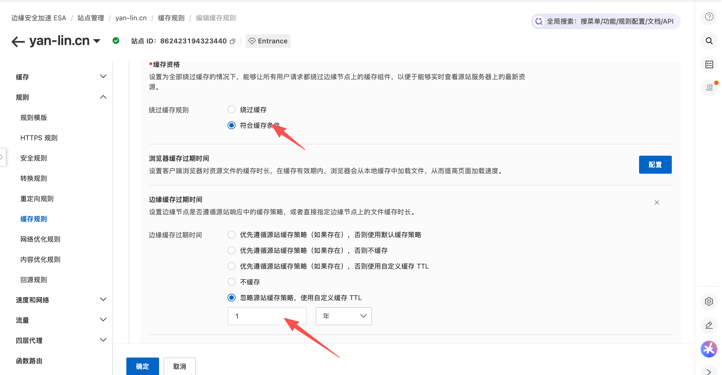Image resolution: width=722 pixels, height=375 pixels.
Task: Click the 确定 confirm button
Action: point(142,366)
